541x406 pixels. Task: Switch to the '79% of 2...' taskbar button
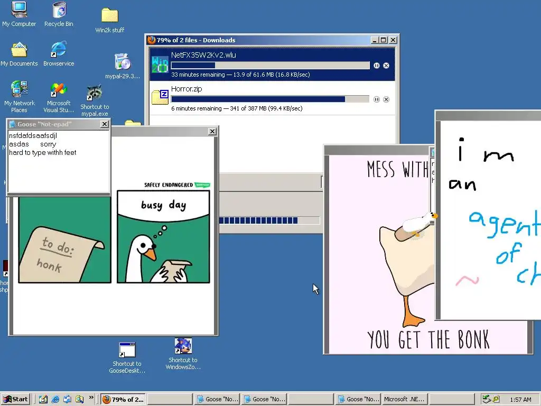click(x=123, y=400)
